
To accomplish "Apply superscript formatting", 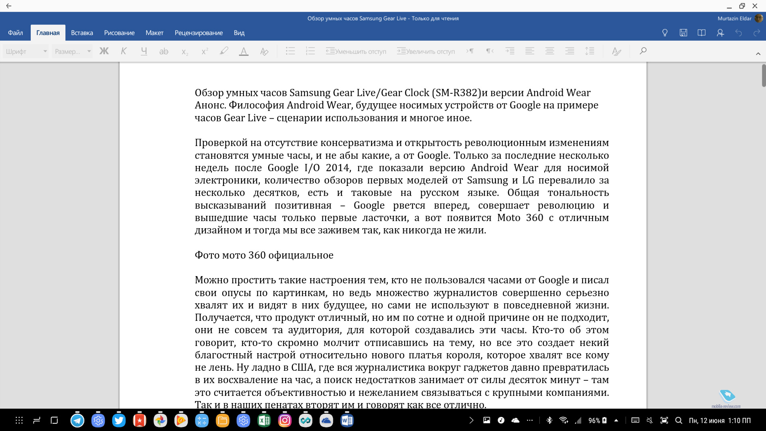I will point(205,51).
